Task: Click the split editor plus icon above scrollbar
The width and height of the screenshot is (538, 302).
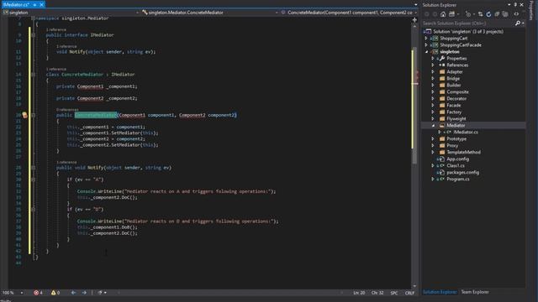Action: coord(414,20)
